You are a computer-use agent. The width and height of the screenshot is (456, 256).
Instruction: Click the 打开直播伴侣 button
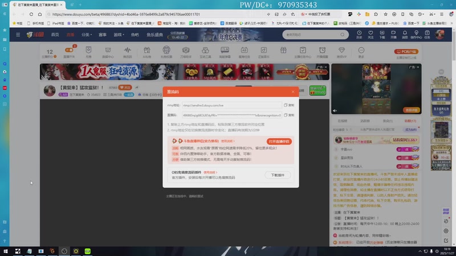279,141
